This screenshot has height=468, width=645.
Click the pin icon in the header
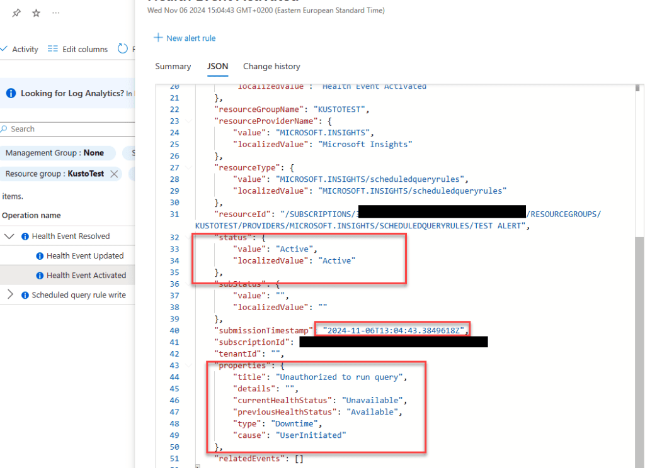(16, 13)
